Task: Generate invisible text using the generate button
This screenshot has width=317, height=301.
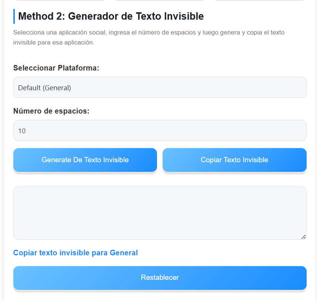Action: click(85, 160)
